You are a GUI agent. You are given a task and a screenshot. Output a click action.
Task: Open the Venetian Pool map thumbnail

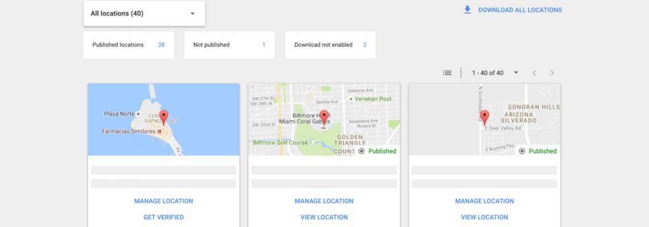324,119
